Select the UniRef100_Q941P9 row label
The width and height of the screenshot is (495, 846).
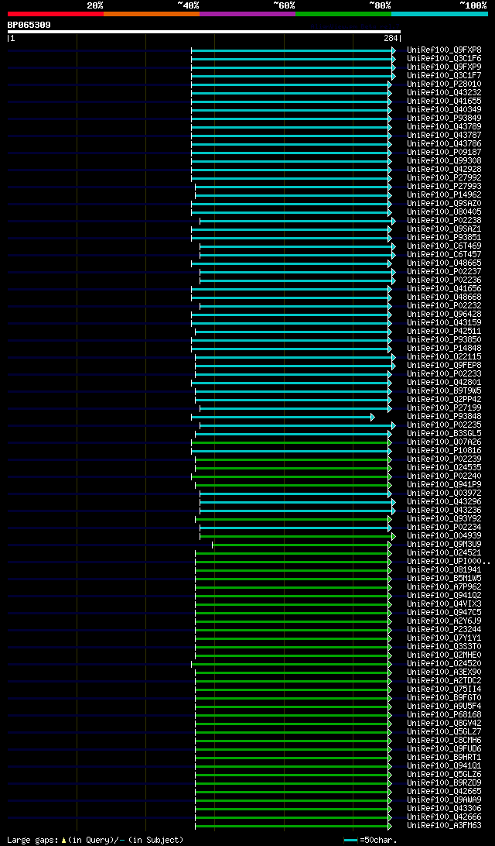tap(445, 484)
